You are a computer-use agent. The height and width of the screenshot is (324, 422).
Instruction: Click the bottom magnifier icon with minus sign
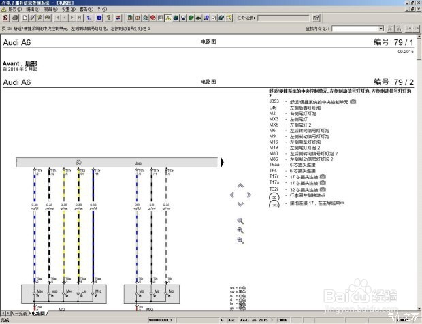click(240, 240)
